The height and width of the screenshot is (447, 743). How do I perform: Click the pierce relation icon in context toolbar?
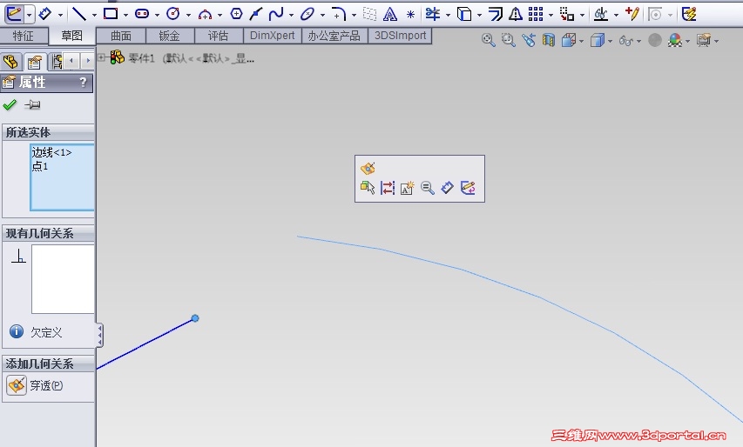[368, 168]
